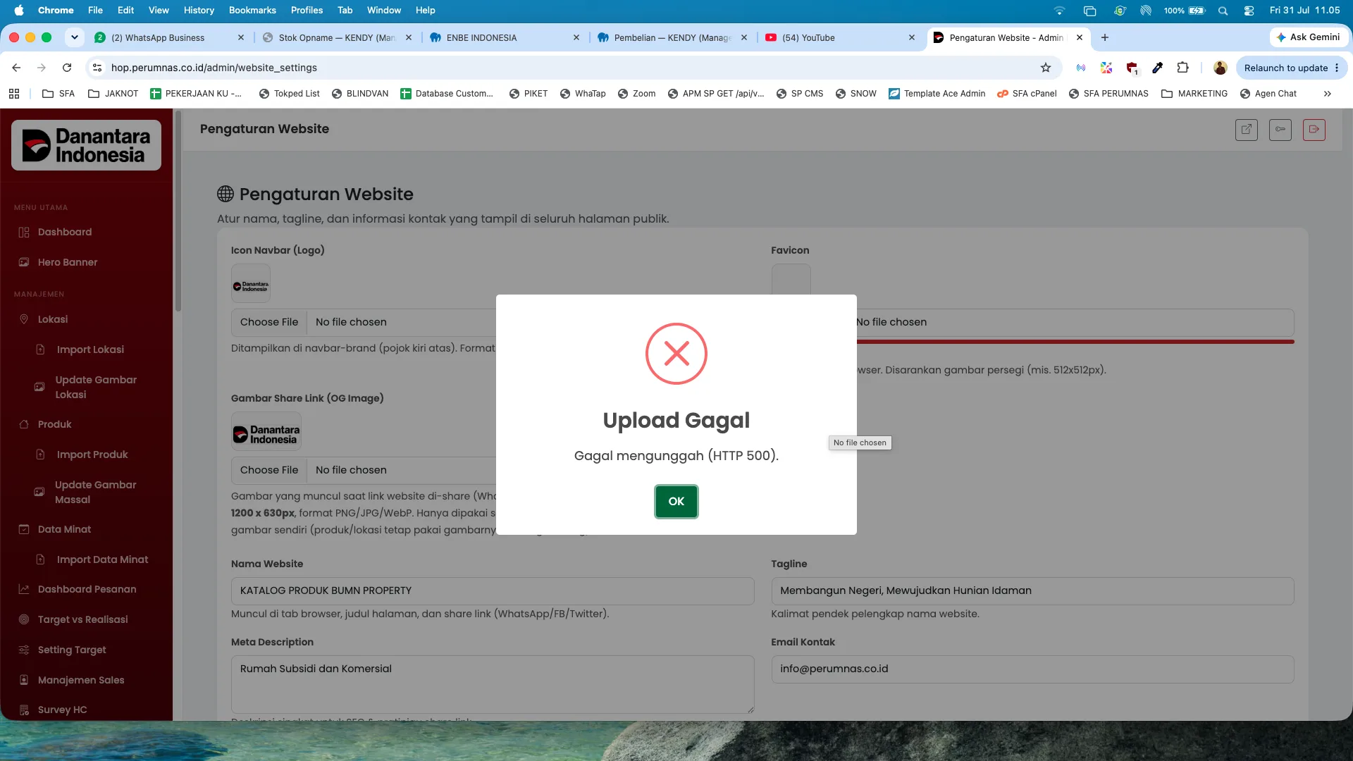The height and width of the screenshot is (761, 1353).
Task: Click the Update Gambar Massal icon
Action: (39, 492)
